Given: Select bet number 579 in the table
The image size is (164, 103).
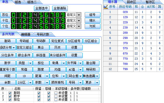Looking at the screenshot, I should [x=125, y=48].
